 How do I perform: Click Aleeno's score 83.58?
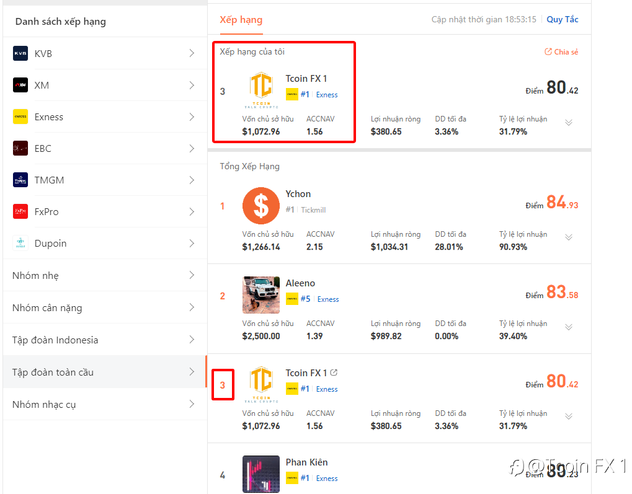point(563,292)
